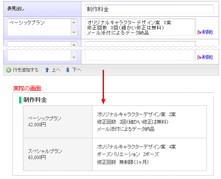
Task: Click the green add-row plus icon
Action: click(x=8, y=70)
